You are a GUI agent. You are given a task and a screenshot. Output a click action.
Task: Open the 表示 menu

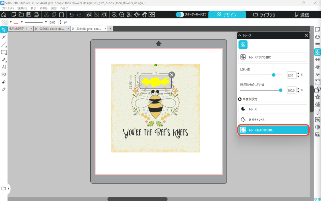coord(33,8)
